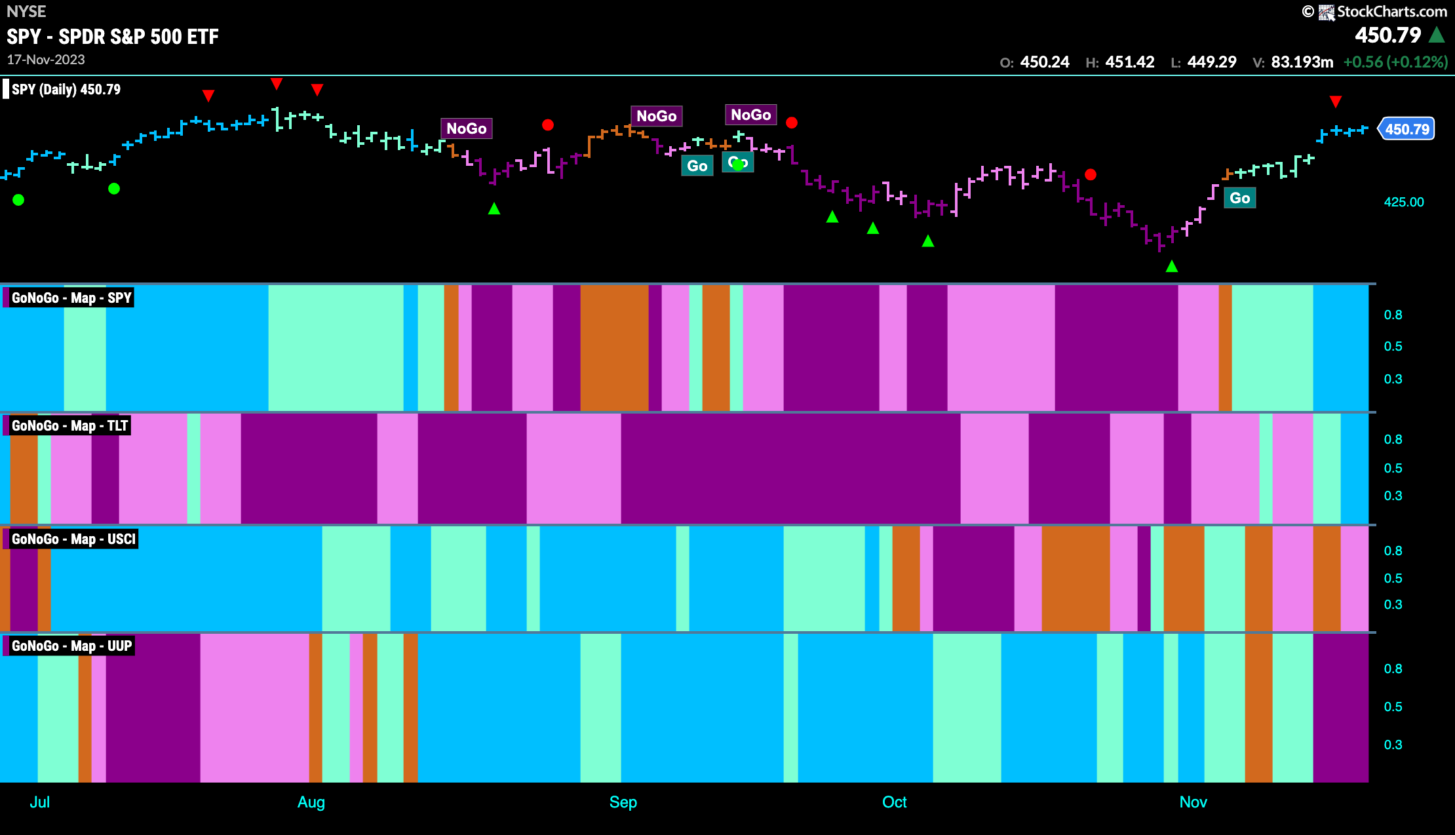Click the Low value 449.29
The height and width of the screenshot is (835, 1455).
1212,62
